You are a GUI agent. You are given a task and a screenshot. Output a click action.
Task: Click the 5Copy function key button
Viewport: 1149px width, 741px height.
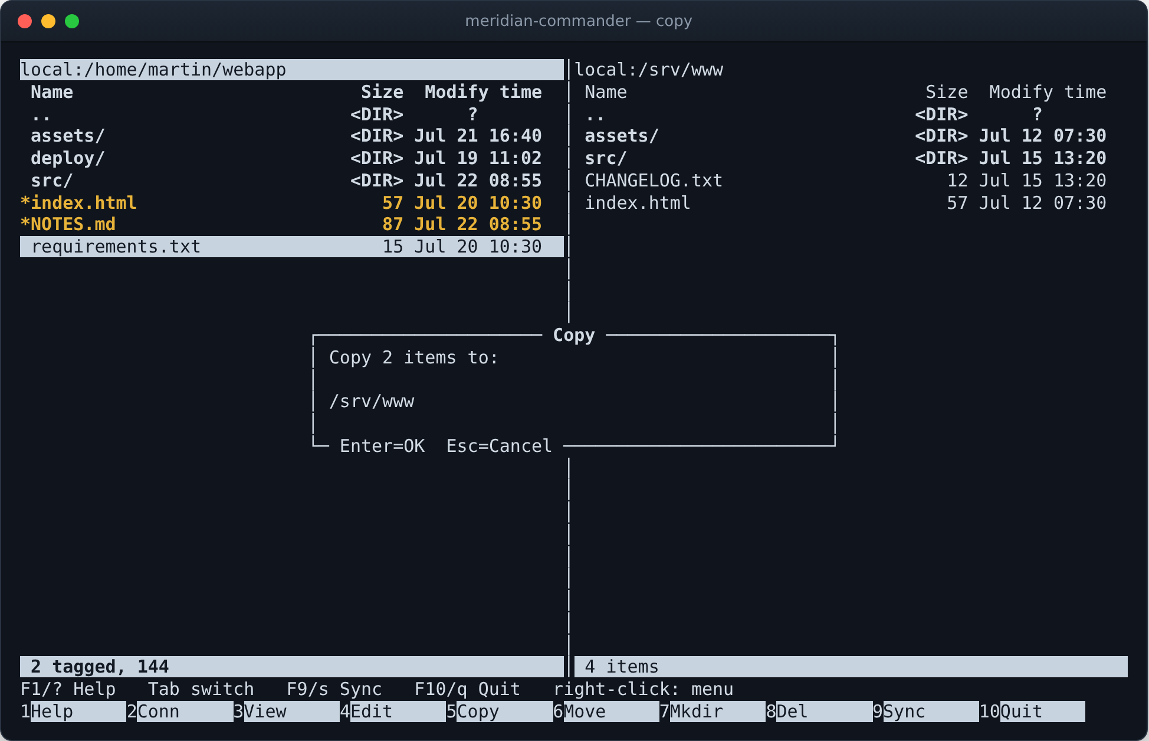click(500, 712)
